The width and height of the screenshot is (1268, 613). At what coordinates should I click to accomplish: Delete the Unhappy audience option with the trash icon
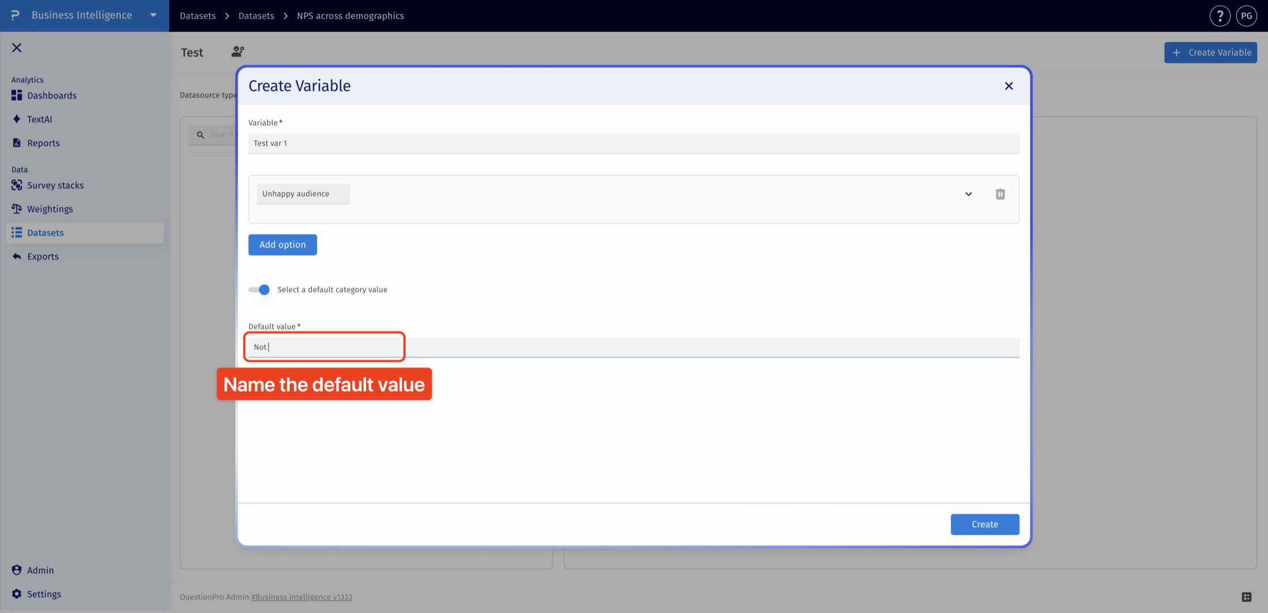click(x=1000, y=194)
